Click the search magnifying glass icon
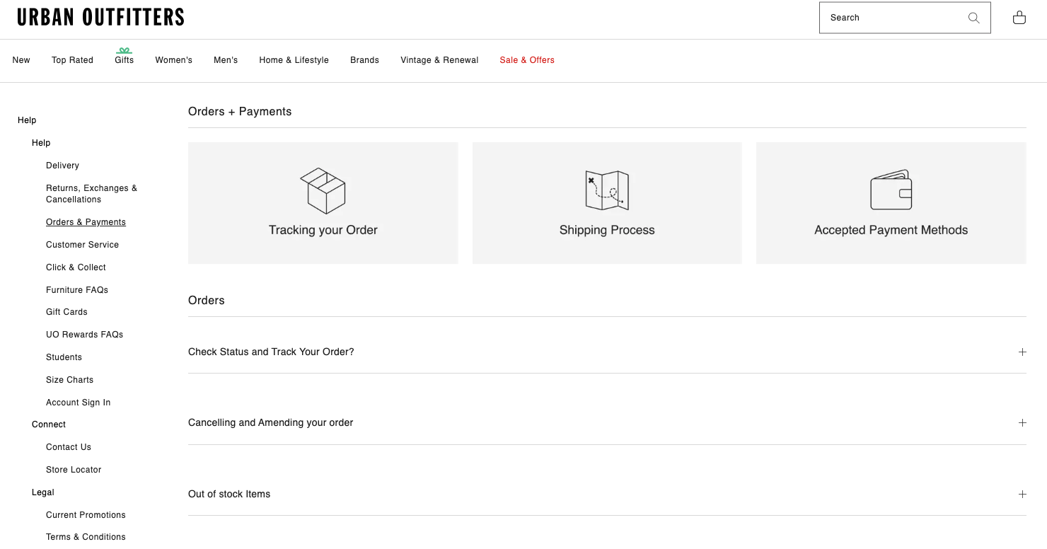This screenshot has width=1047, height=549. coord(973,17)
